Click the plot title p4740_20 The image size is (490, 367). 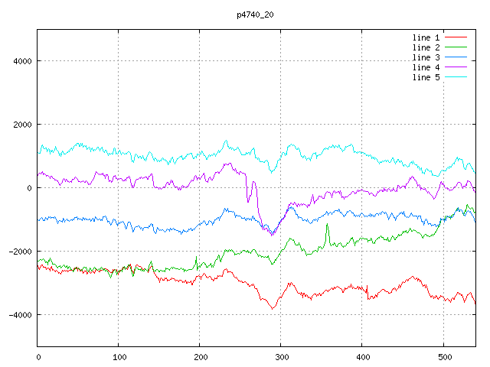tap(256, 15)
